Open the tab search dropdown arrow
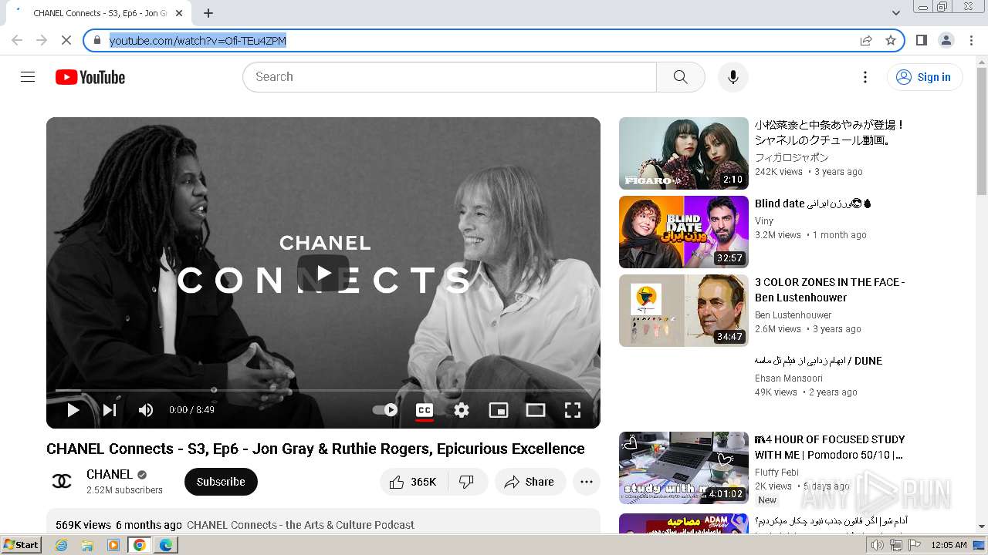The width and height of the screenshot is (988, 555). 896,13
